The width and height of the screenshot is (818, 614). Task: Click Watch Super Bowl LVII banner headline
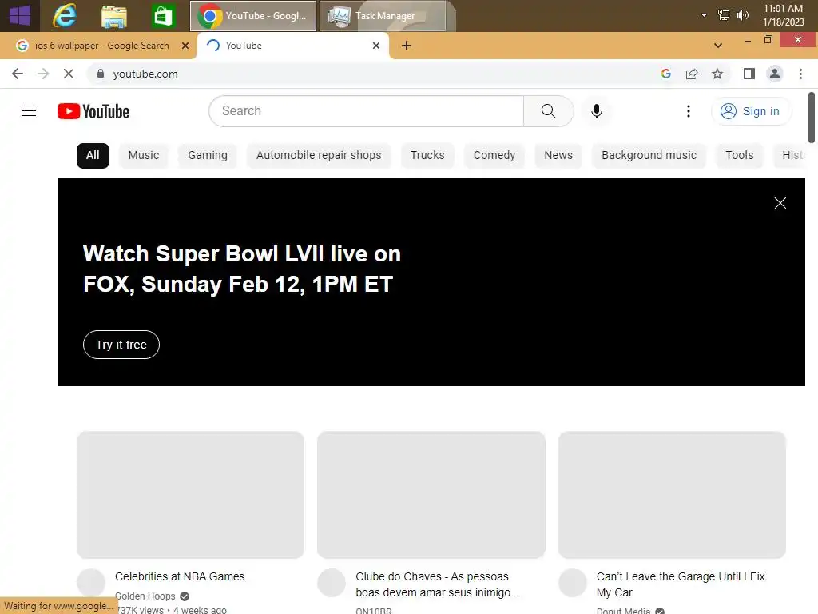click(241, 269)
